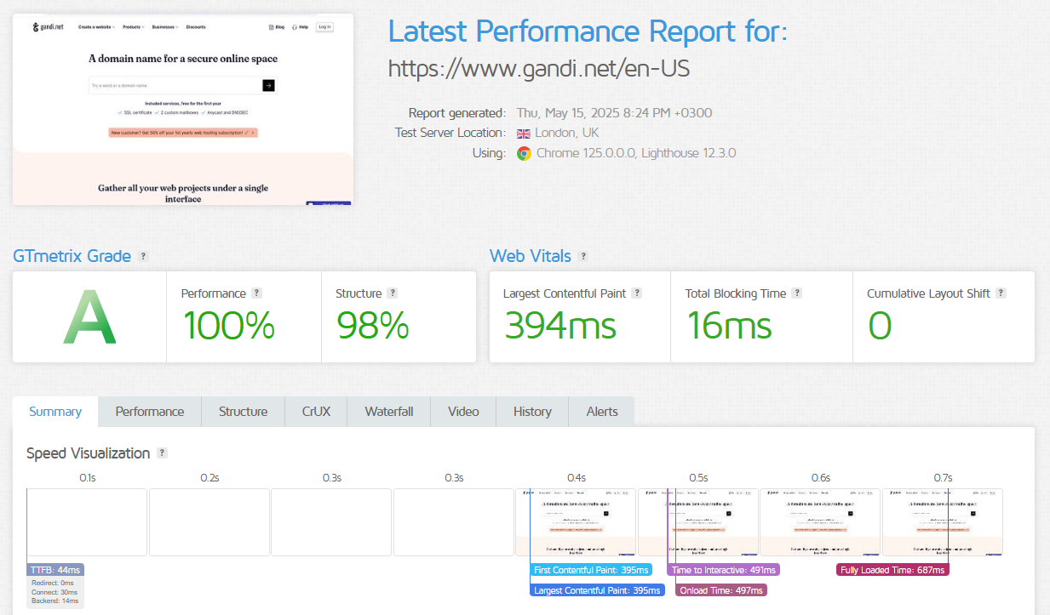This screenshot has width=1050, height=615.
Task: Click the GTmetrix Grade heading
Action: (72, 256)
